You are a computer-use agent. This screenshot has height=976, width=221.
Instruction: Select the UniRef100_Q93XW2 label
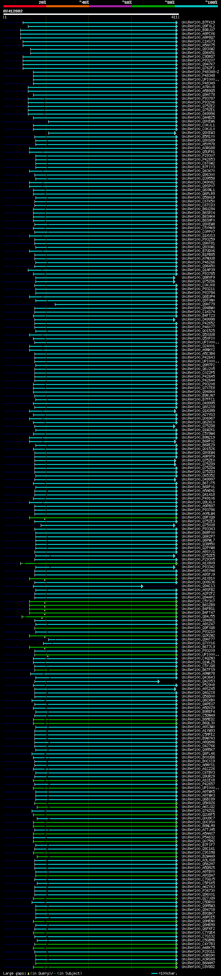pos(198,49)
